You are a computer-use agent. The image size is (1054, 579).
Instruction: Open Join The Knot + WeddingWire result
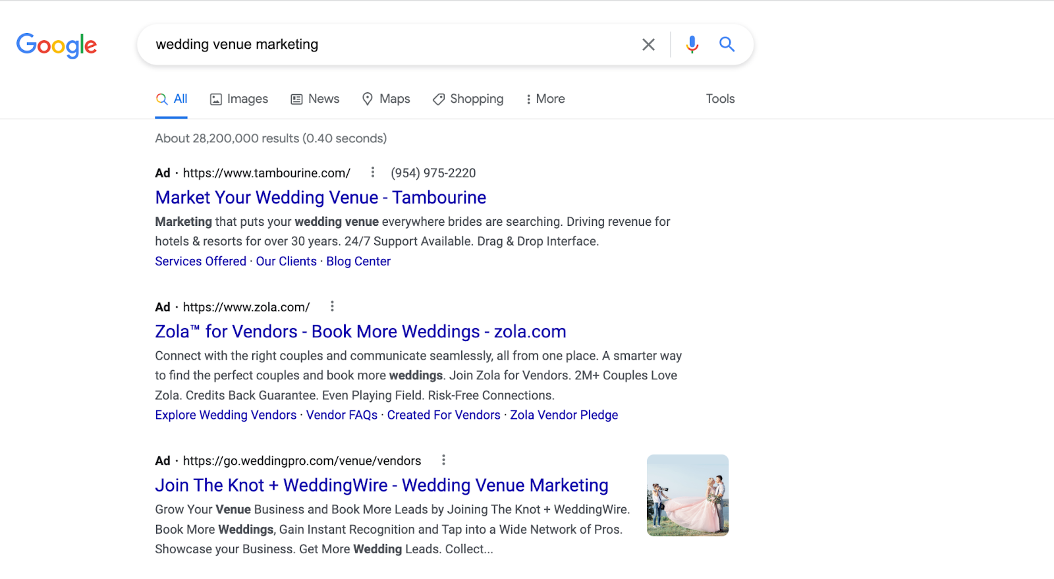[382, 485]
